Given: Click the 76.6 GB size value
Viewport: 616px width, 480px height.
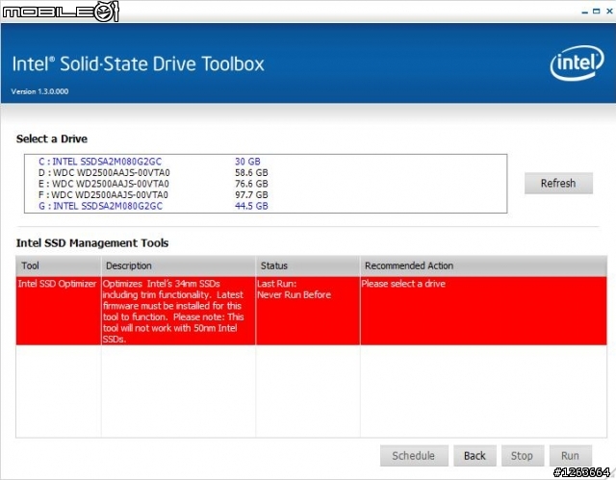Looking at the screenshot, I should coord(251,184).
